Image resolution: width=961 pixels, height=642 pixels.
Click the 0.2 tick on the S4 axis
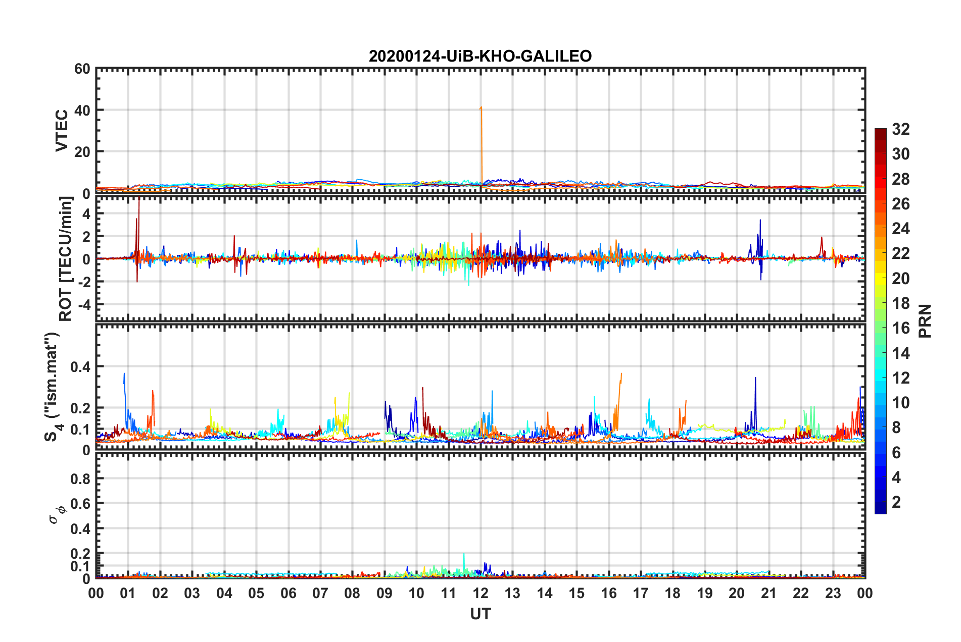pyautogui.click(x=80, y=408)
